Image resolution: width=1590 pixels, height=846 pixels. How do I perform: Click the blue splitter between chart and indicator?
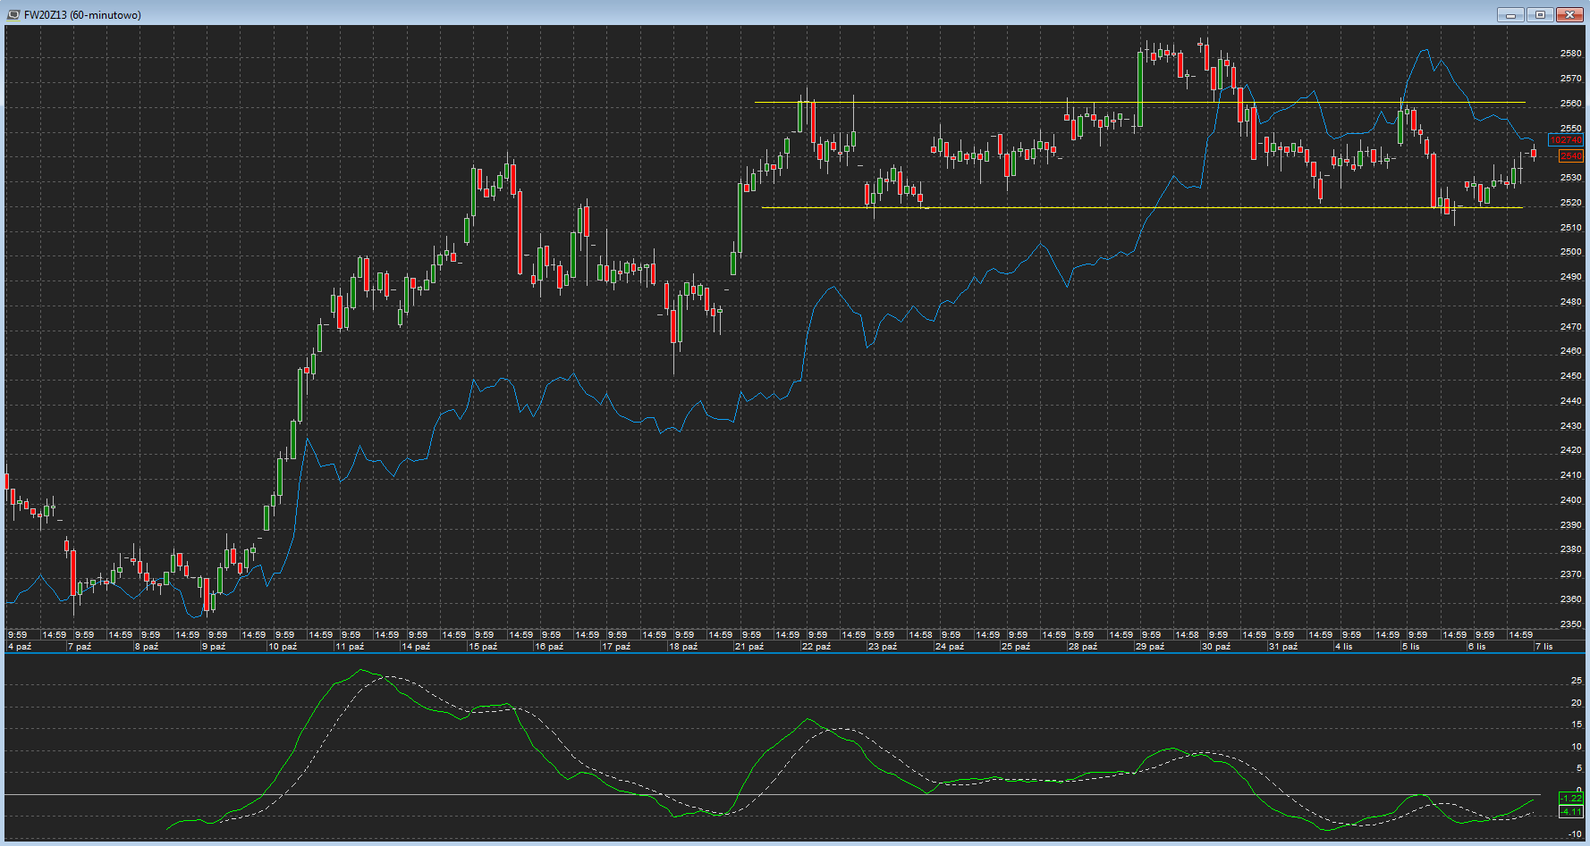(x=795, y=653)
